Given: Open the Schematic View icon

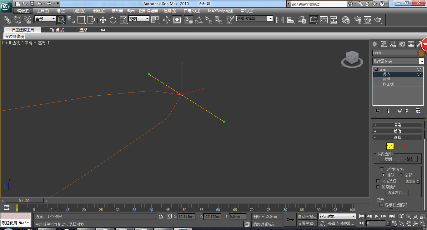Looking at the screenshot, I should pos(334,20).
